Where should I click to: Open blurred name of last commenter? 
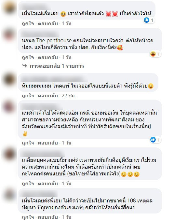coord(39,194)
